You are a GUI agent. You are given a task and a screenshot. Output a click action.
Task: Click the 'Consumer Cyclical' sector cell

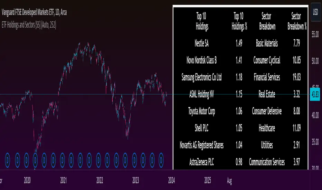(x=267, y=60)
